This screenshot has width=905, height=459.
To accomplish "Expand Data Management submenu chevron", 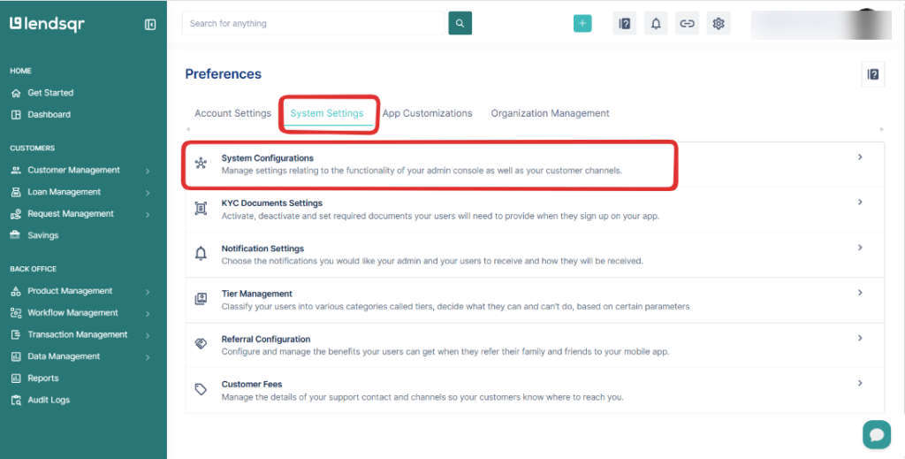I will [148, 357].
